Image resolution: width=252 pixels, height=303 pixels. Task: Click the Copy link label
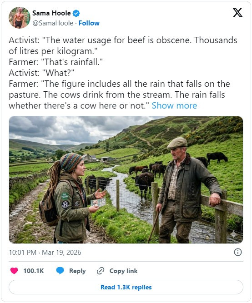[x=123, y=271]
